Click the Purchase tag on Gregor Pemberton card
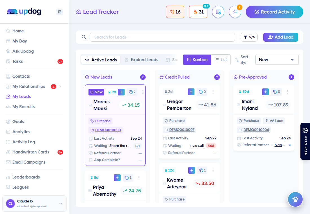This screenshot has width=310, height=214. tap(174, 121)
